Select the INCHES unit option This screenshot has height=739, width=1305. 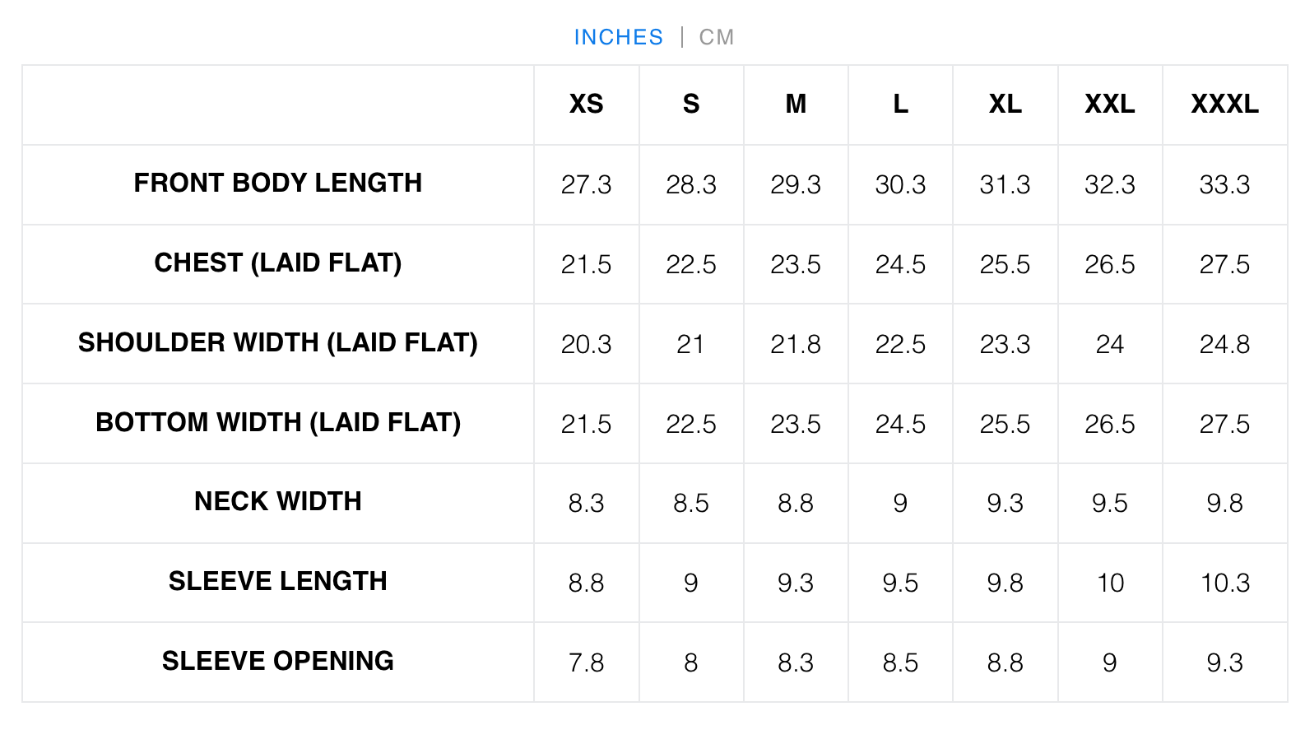point(618,37)
